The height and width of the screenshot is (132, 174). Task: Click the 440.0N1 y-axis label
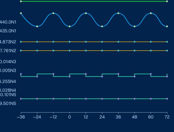pyautogui.click(x=8, y=22)
